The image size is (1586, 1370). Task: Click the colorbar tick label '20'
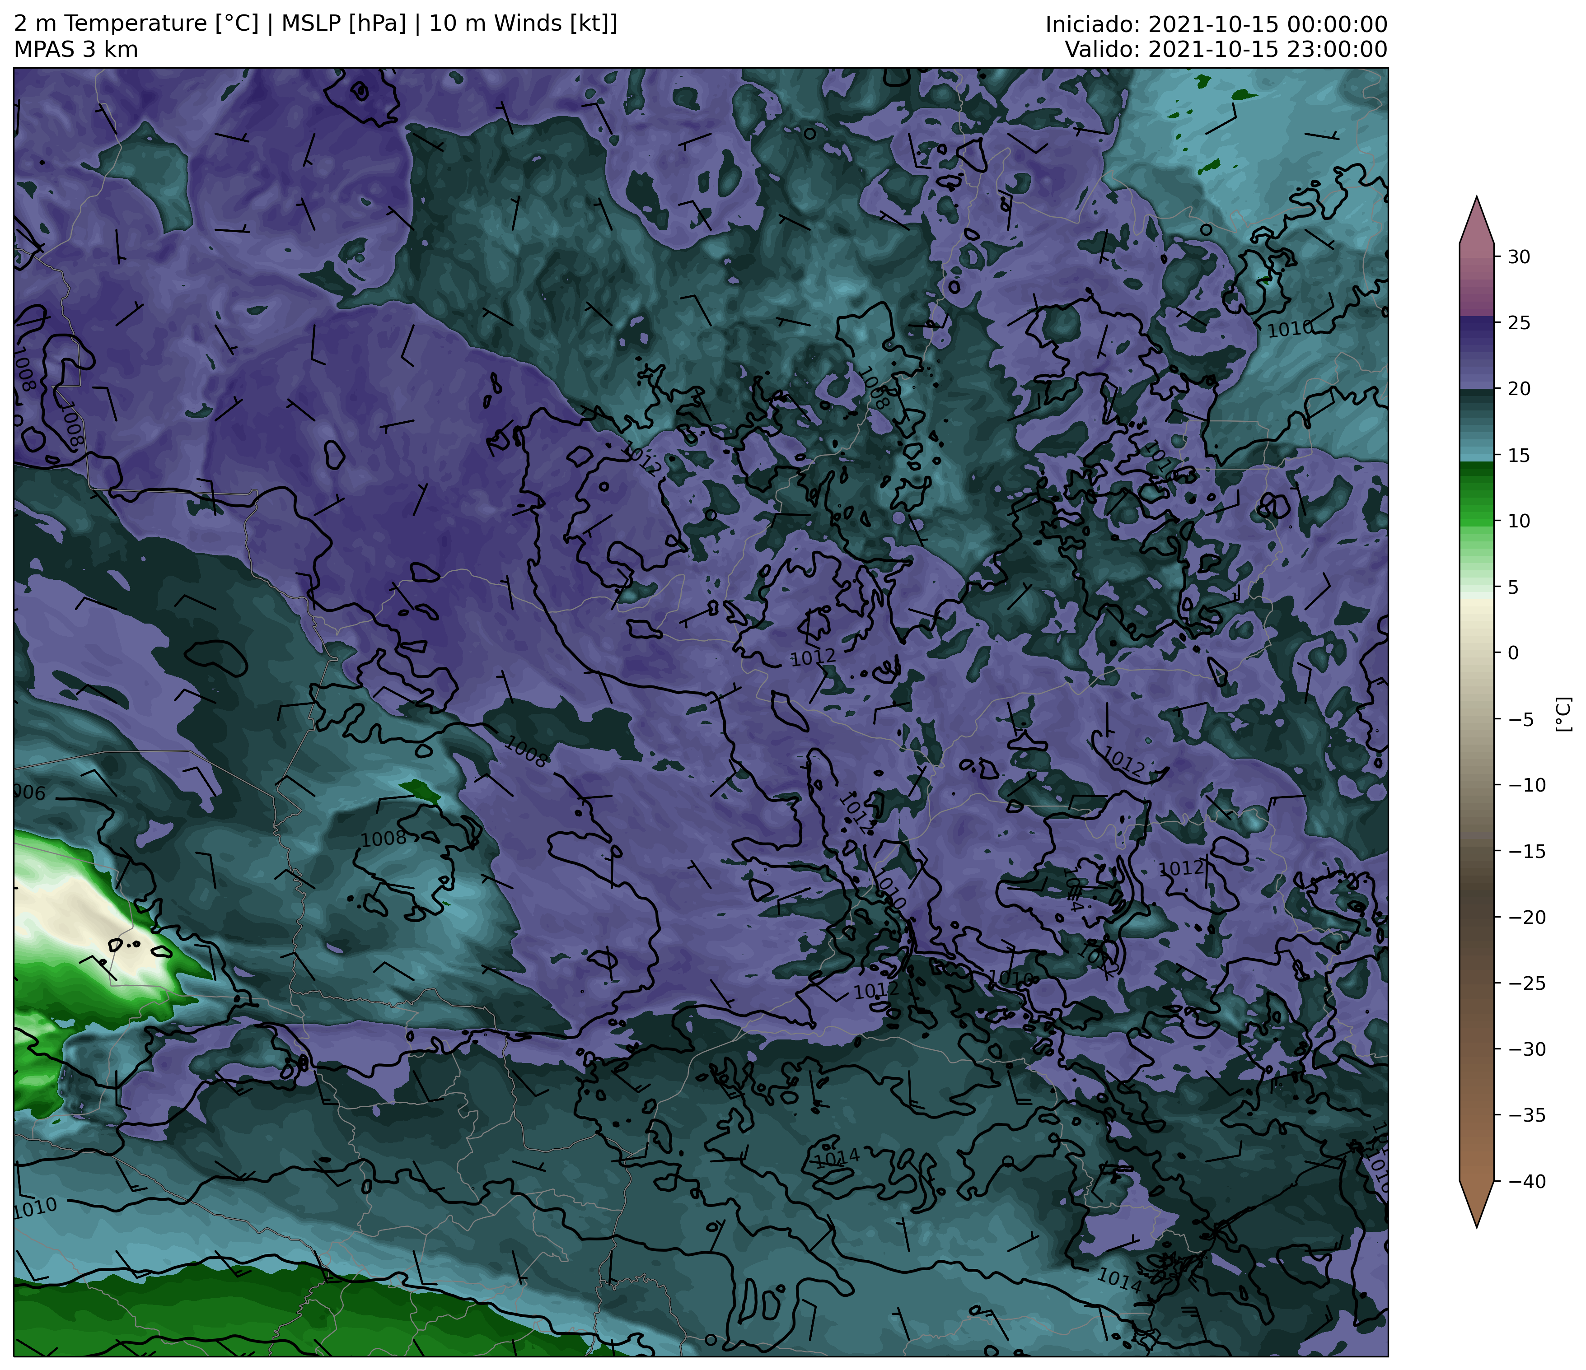tap(1520, 389)
